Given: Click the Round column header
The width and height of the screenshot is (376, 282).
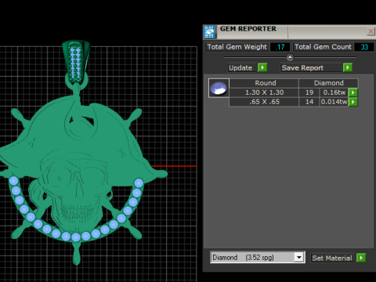Looking at the screenshot, I should (264, 83).
